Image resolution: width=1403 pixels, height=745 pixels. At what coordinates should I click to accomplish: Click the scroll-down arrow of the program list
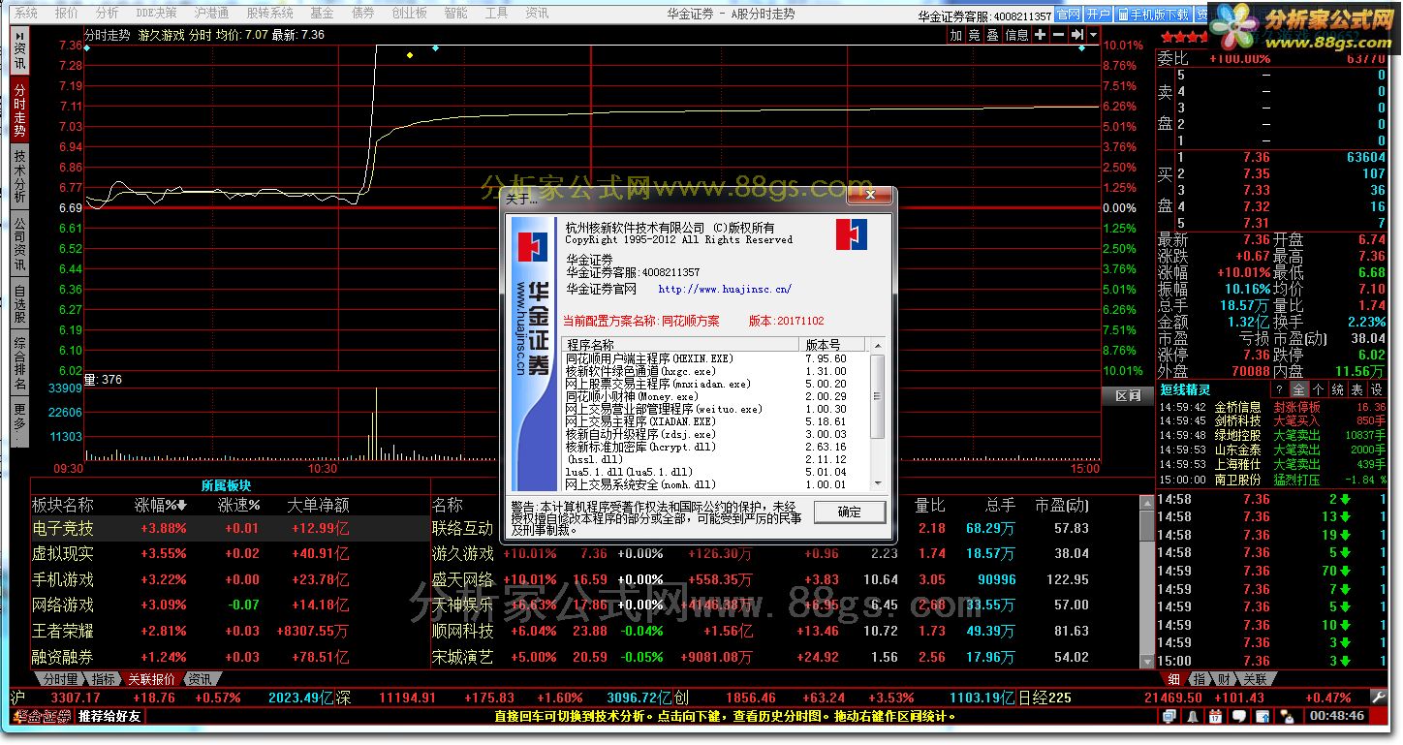point(878,483)
